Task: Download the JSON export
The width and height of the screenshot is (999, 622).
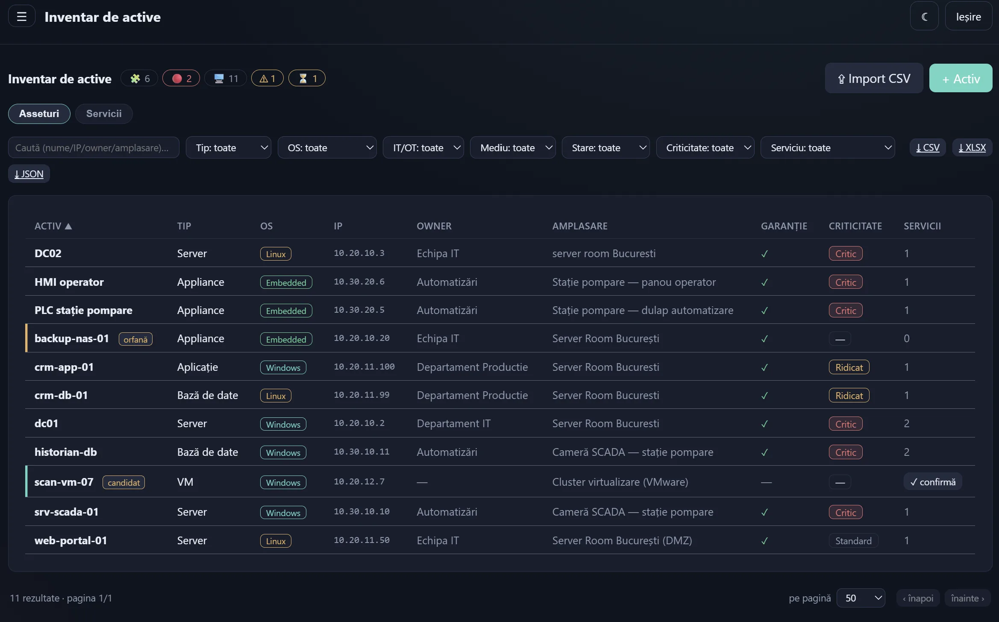Action: point(29,174)
